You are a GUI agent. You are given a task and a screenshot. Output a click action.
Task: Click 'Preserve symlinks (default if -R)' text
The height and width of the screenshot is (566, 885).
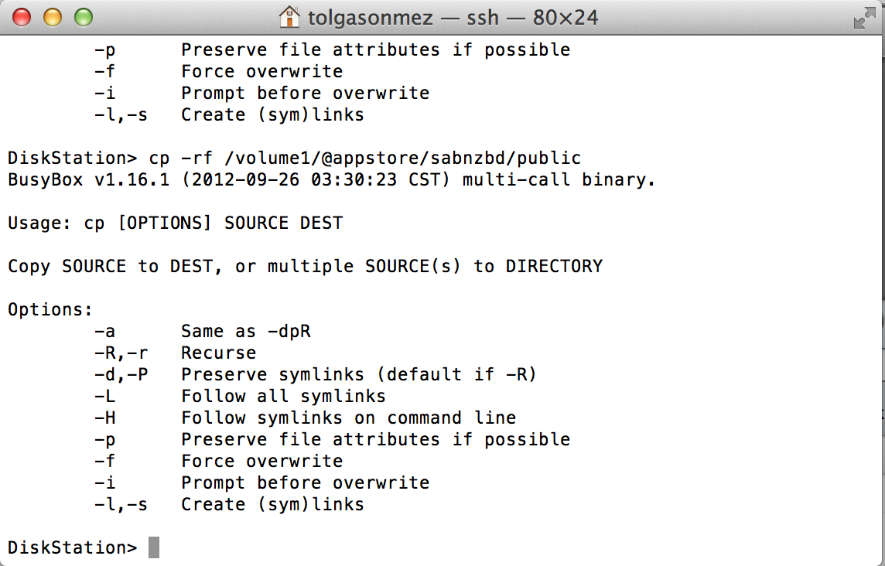click(358, 374)
